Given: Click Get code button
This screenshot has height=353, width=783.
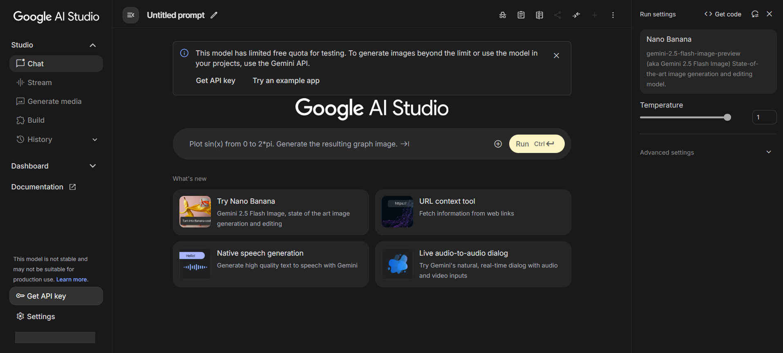Looking at the screenshot, I should (723, 14).
